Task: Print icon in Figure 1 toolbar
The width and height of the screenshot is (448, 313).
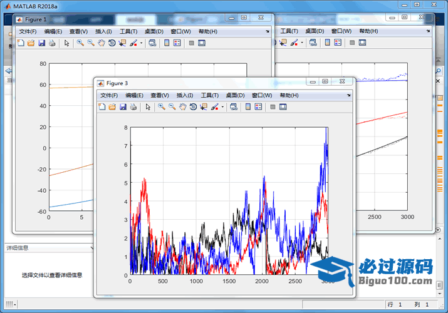Action: (52, 43)
